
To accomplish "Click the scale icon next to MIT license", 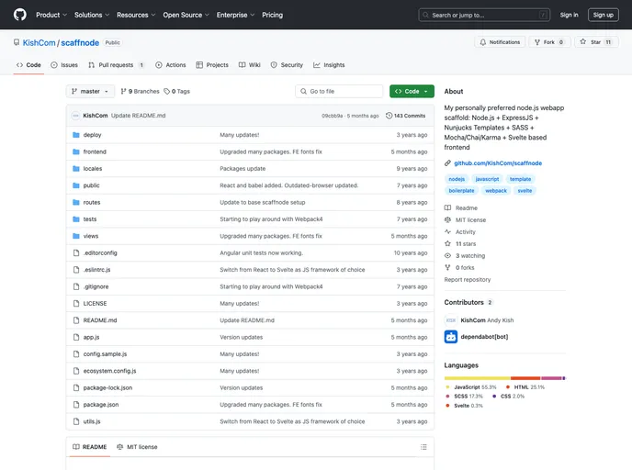I will pyautogui.click(x=447, y=220).
